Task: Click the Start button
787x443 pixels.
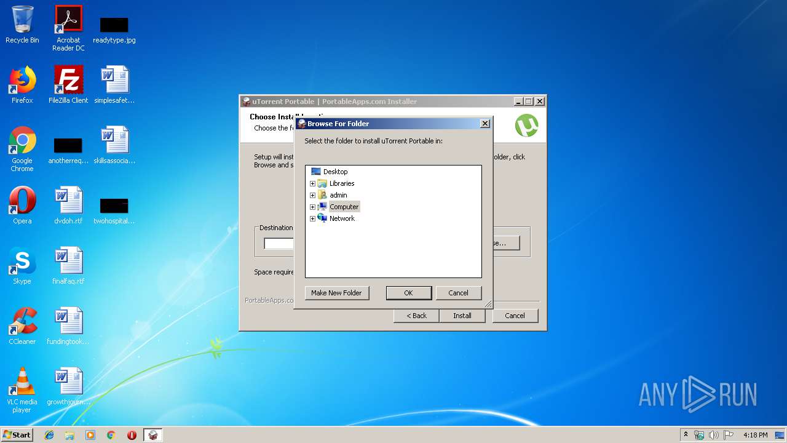Action: [x=17, y=435]
